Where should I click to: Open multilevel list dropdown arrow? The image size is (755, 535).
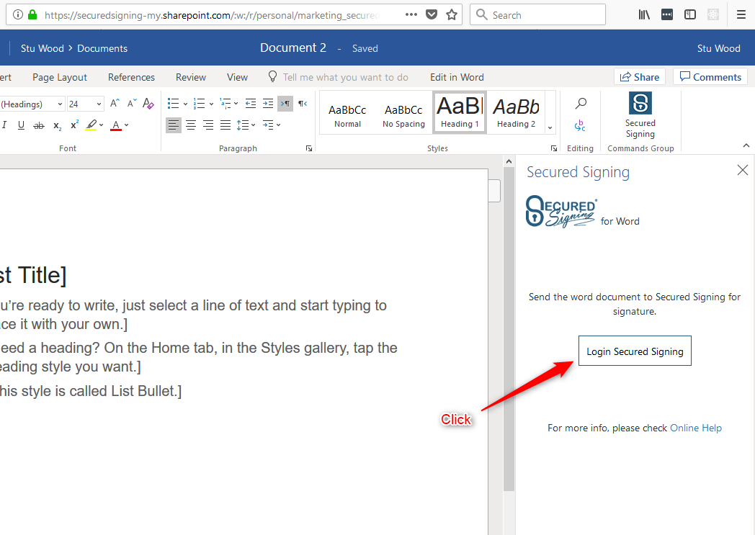point(236,104)
